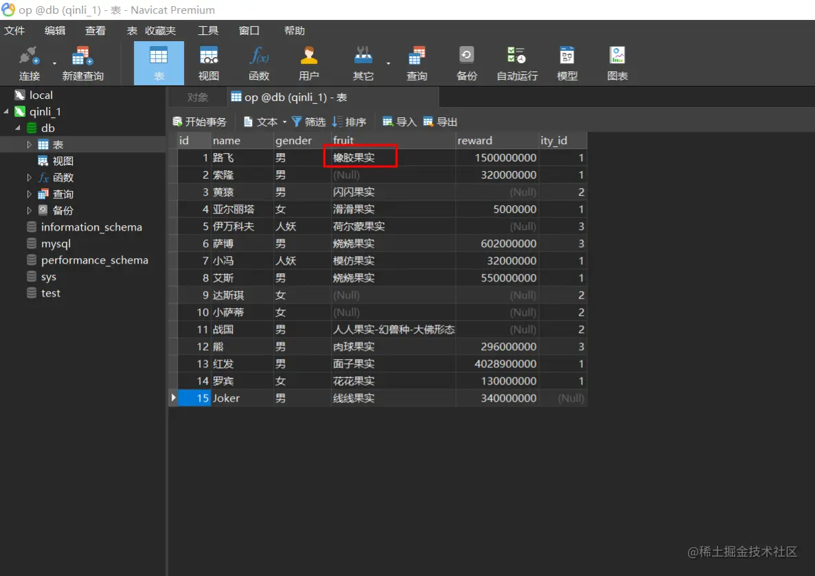Expand the 函数 tree node arrow
Image resolution: width=815 pixels, height=576 pixels.
tap(29, 177)
